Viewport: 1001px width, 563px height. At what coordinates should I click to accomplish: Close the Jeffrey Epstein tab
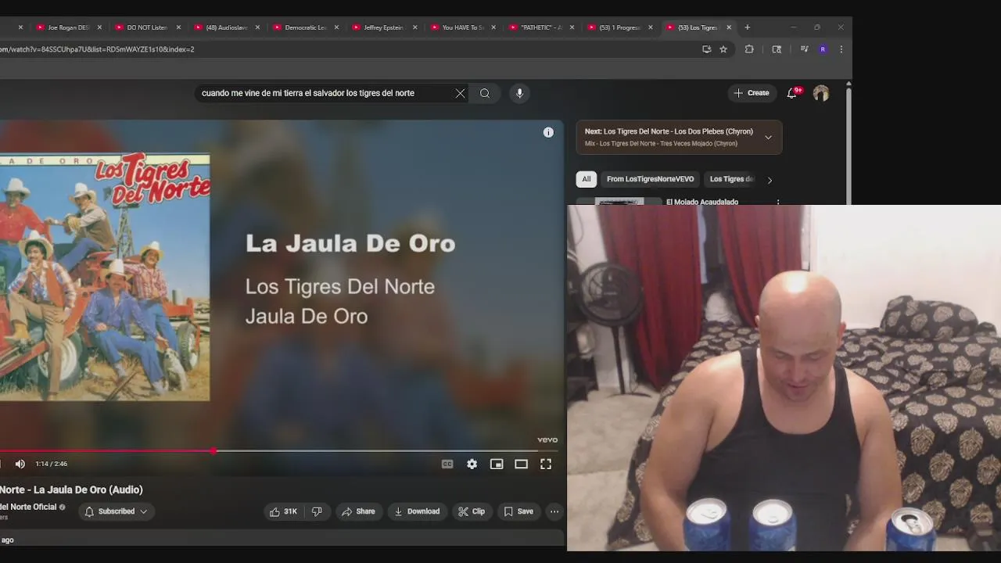tap(414, 27)
